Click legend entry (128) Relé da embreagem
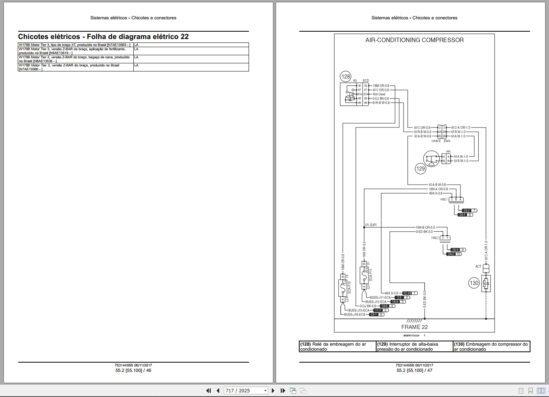This screenshot has height=397, width=549. point(338,346)
